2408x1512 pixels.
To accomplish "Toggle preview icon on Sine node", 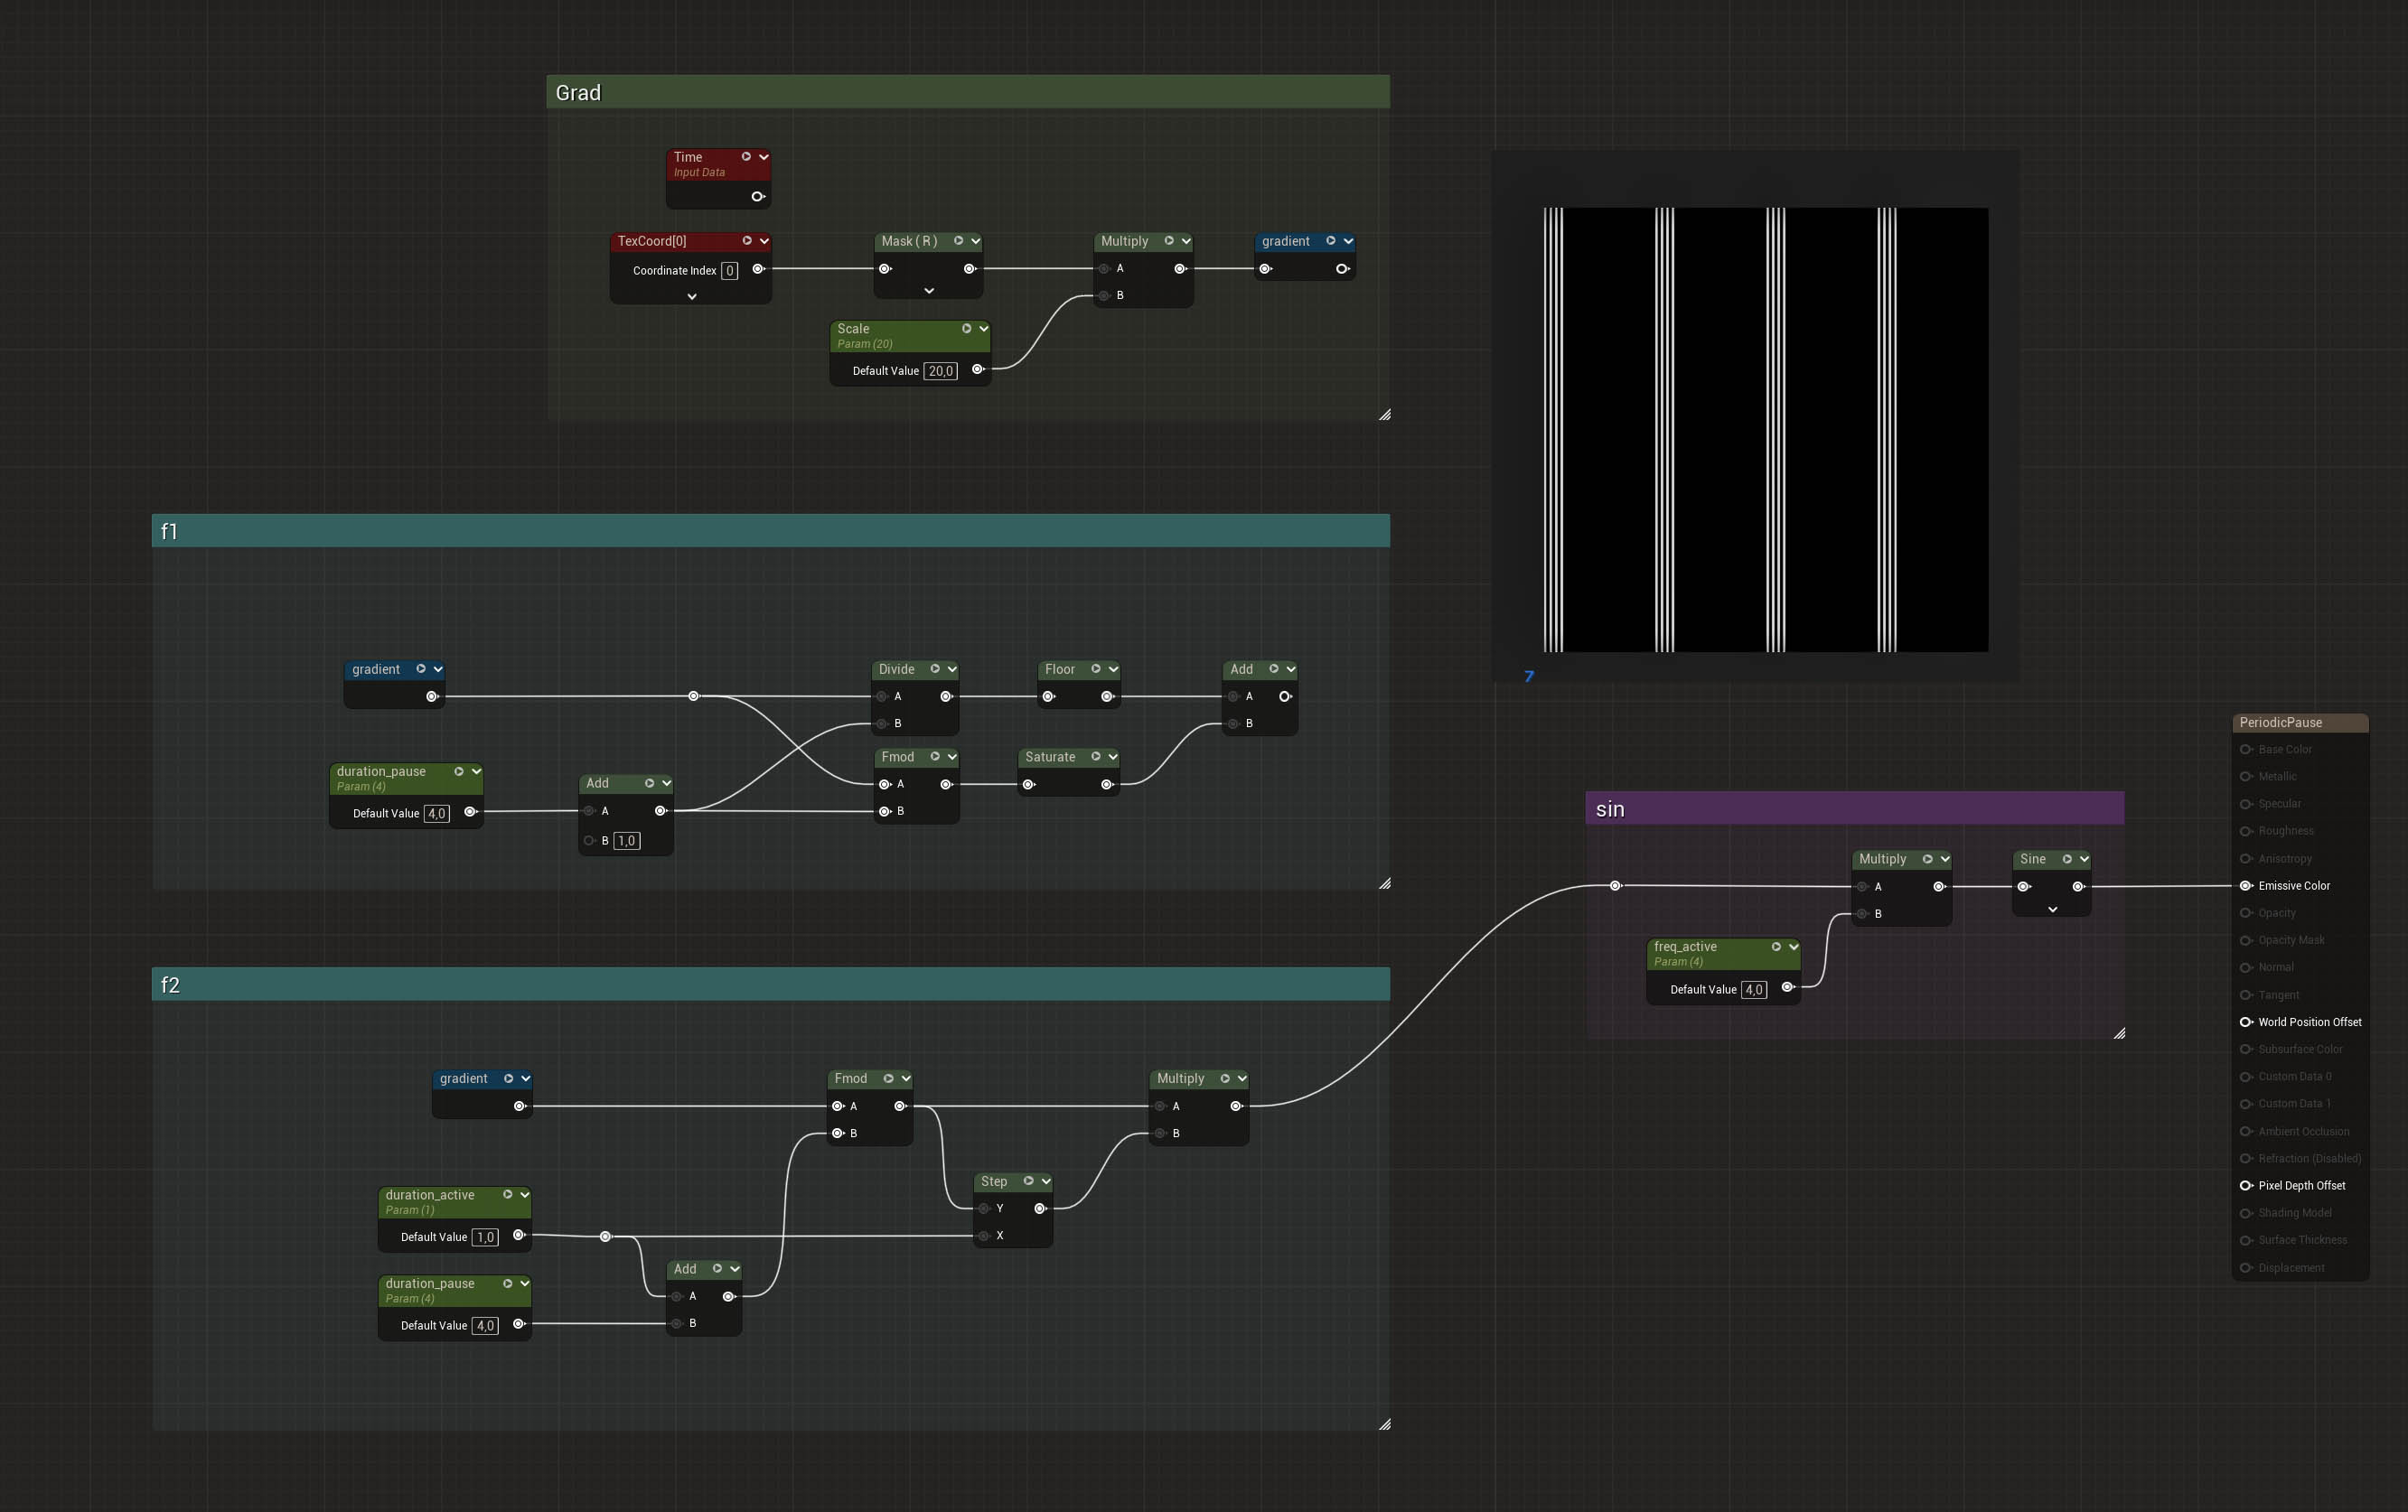I will 2067,860.
